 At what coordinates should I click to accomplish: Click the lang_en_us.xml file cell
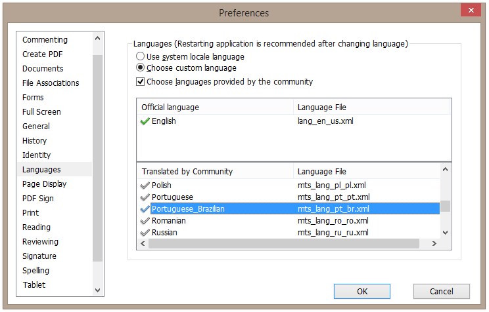point(325,121)
